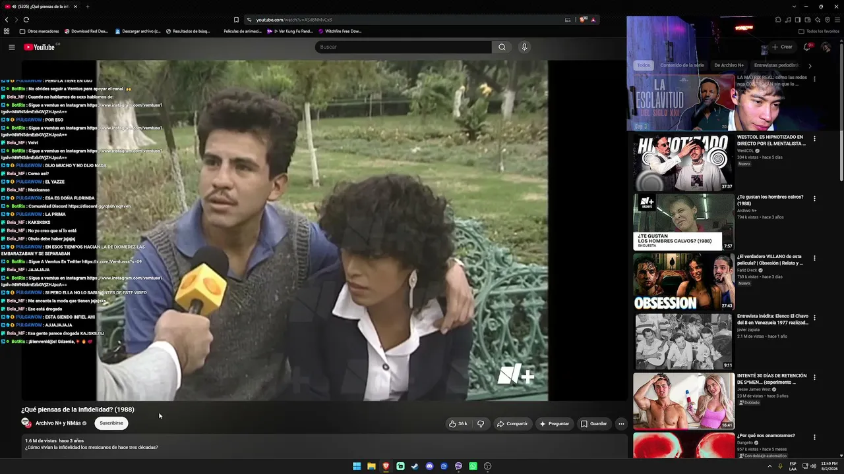Open File Explorer from taskbar
Screen dimensions: 844x474
coord(371,466)
